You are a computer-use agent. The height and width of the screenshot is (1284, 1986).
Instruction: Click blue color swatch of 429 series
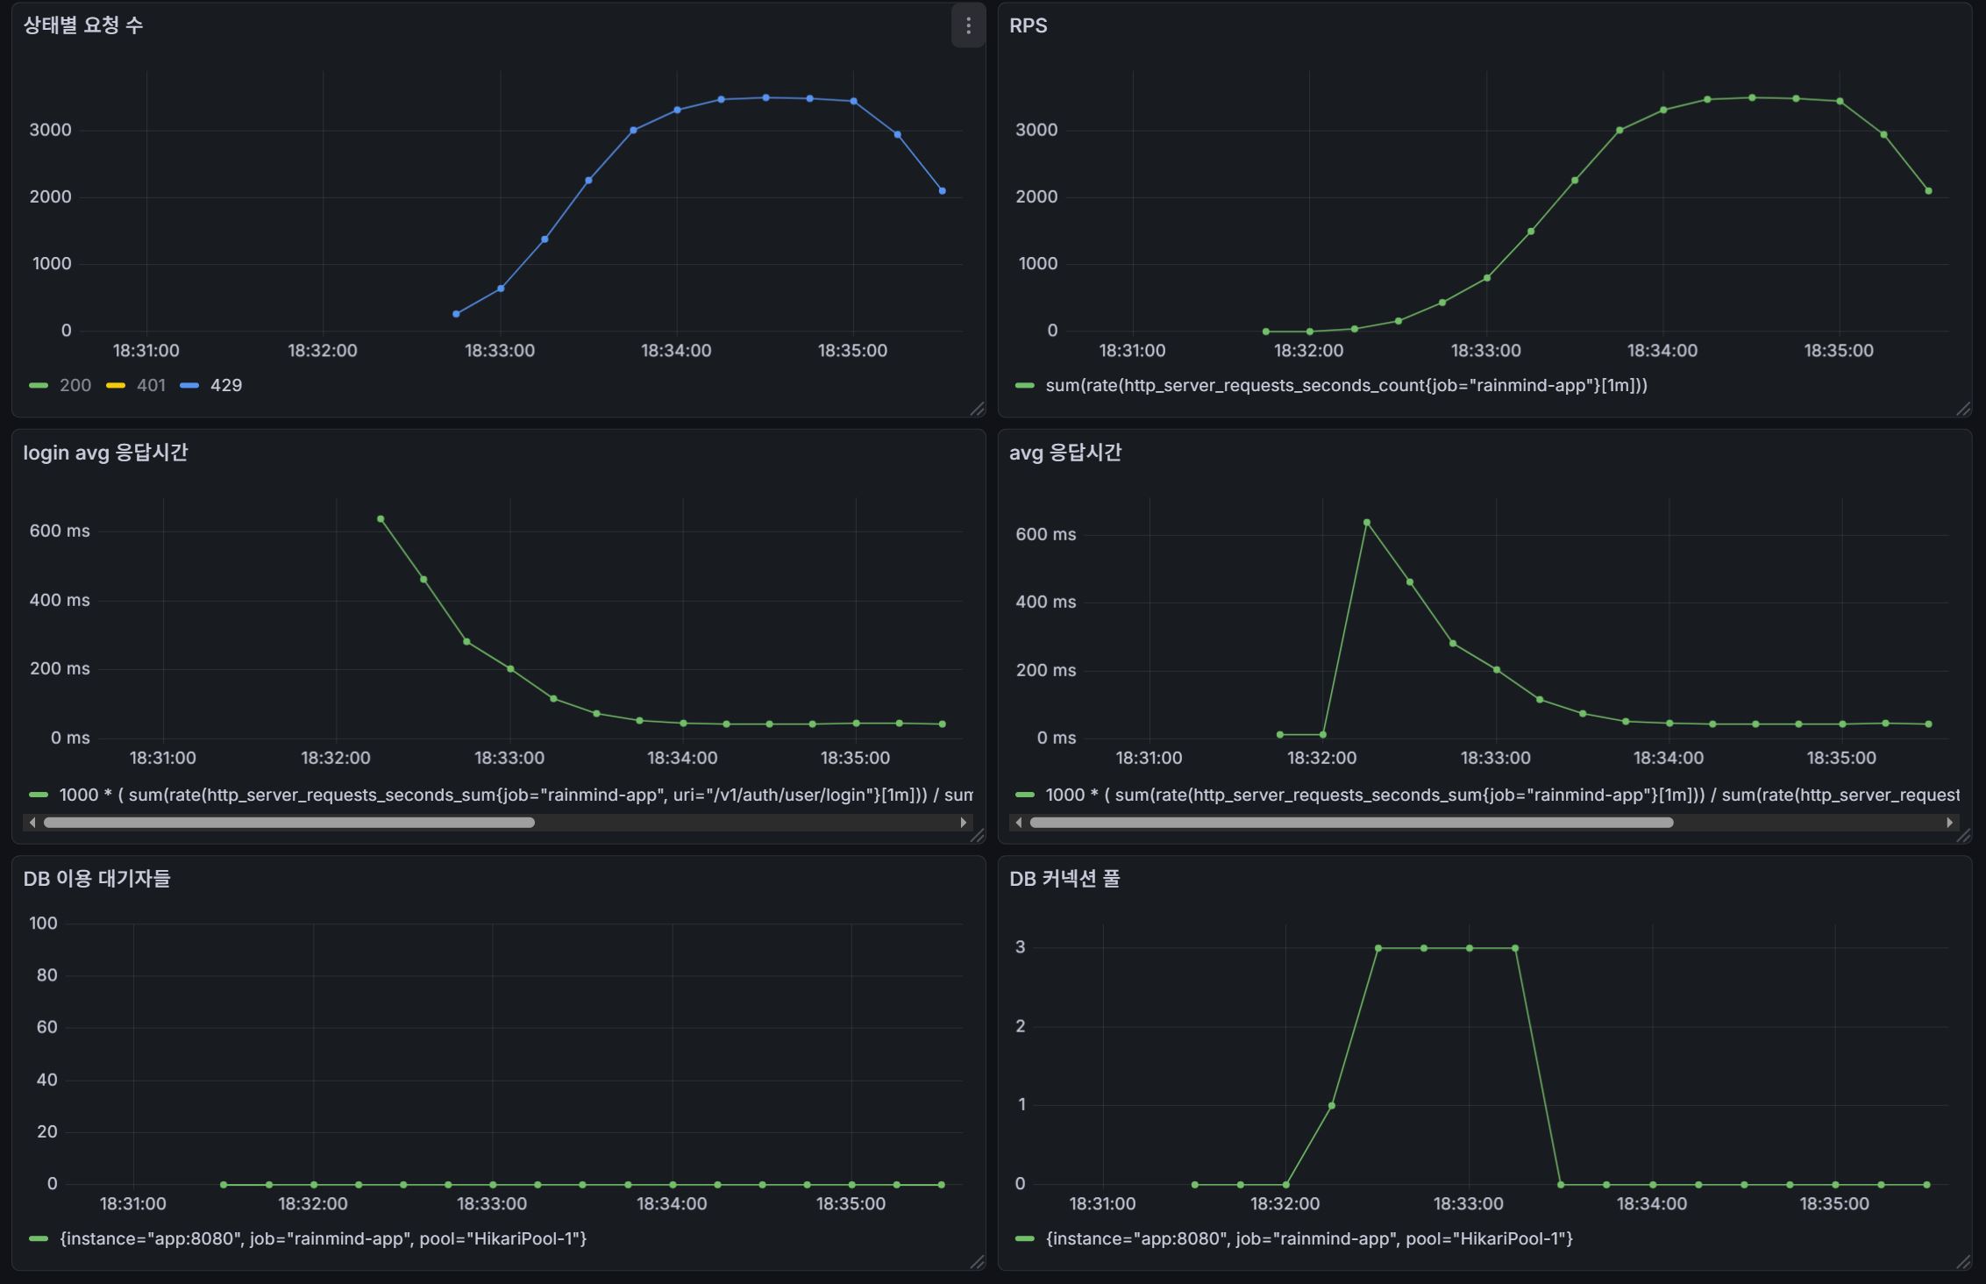189,385
